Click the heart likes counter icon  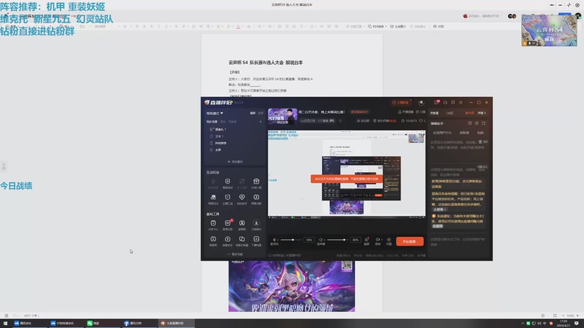pos(421,121)
